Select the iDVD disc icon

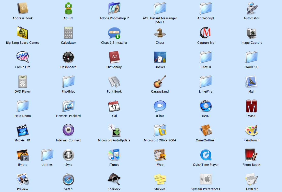tap(206, 106)
